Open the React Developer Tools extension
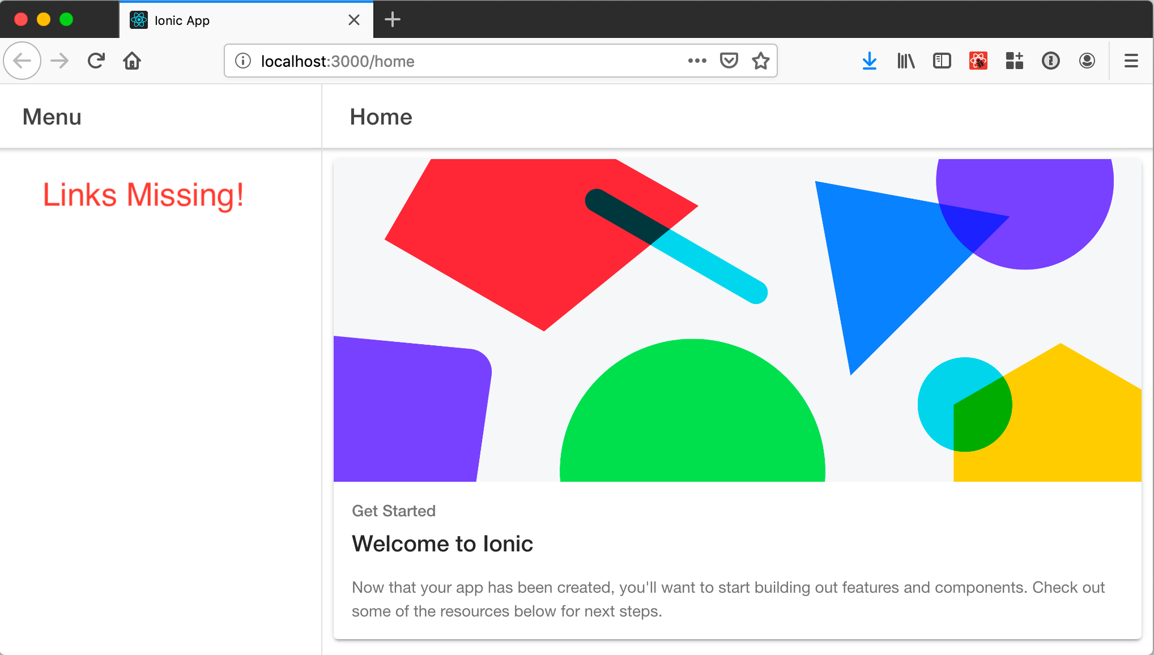 pyautogui.click(x=978, y=61)
